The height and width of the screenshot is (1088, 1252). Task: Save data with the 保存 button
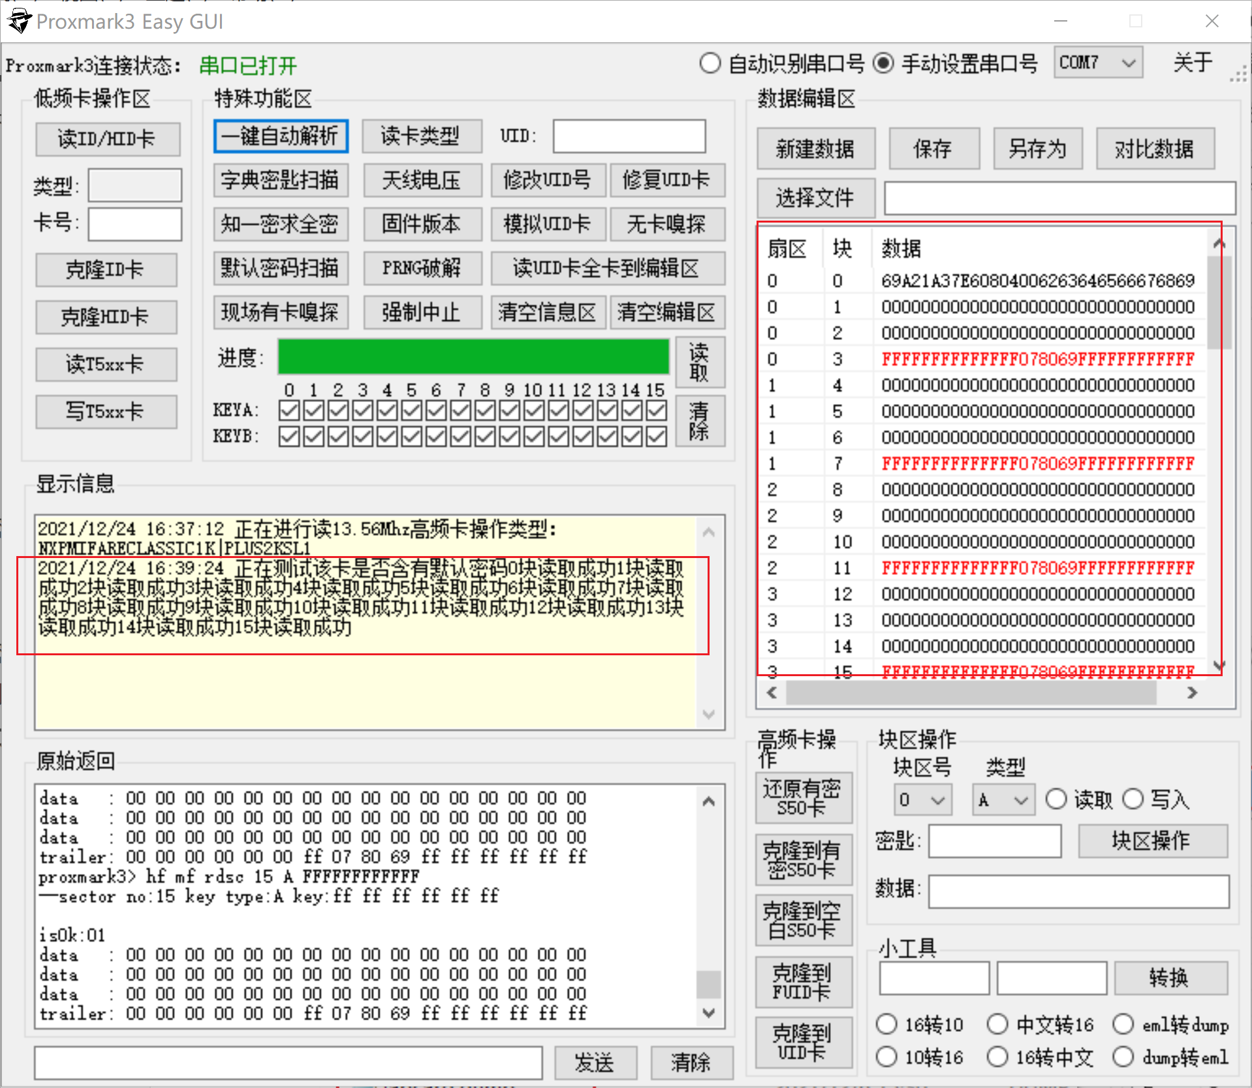[x=933, y=148]
